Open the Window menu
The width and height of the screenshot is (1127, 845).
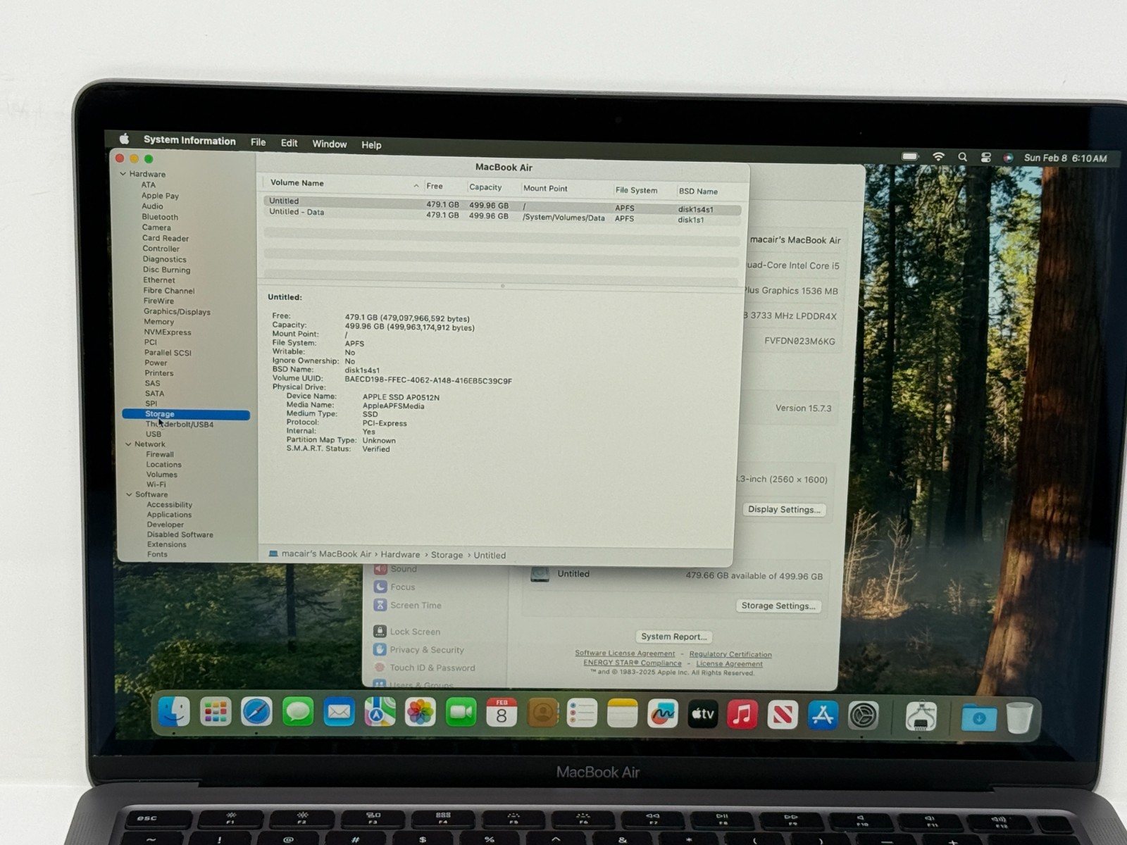[x=329, y=144]
